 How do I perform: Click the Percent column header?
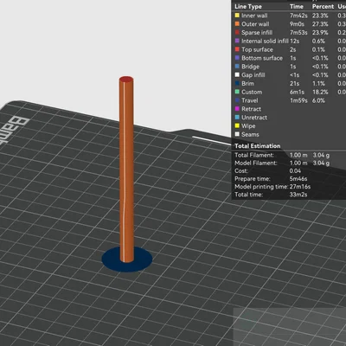323,7
